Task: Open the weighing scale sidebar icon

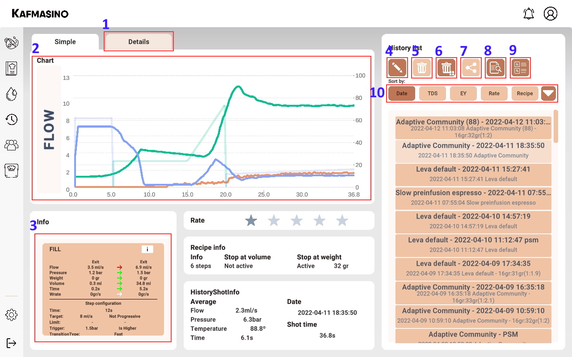Action: [12, 170]
